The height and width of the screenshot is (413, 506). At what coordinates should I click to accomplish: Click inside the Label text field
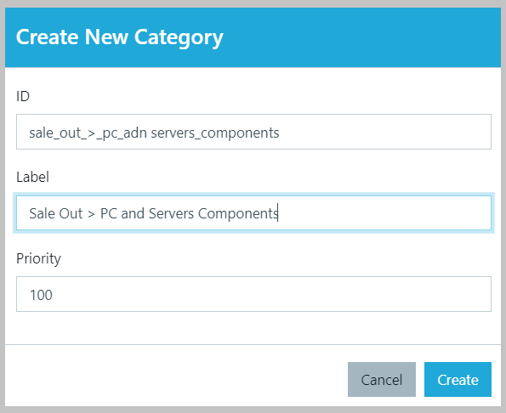253,212
